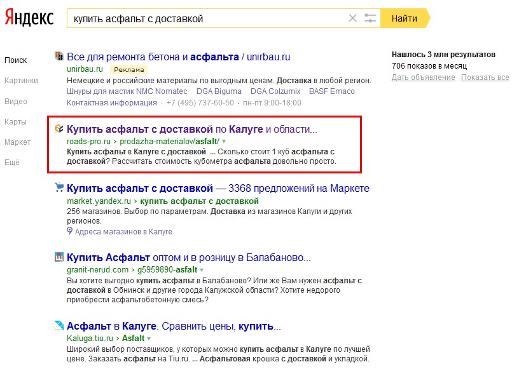Click the unirbau.ru result favicon

click(x=59, y=56)
